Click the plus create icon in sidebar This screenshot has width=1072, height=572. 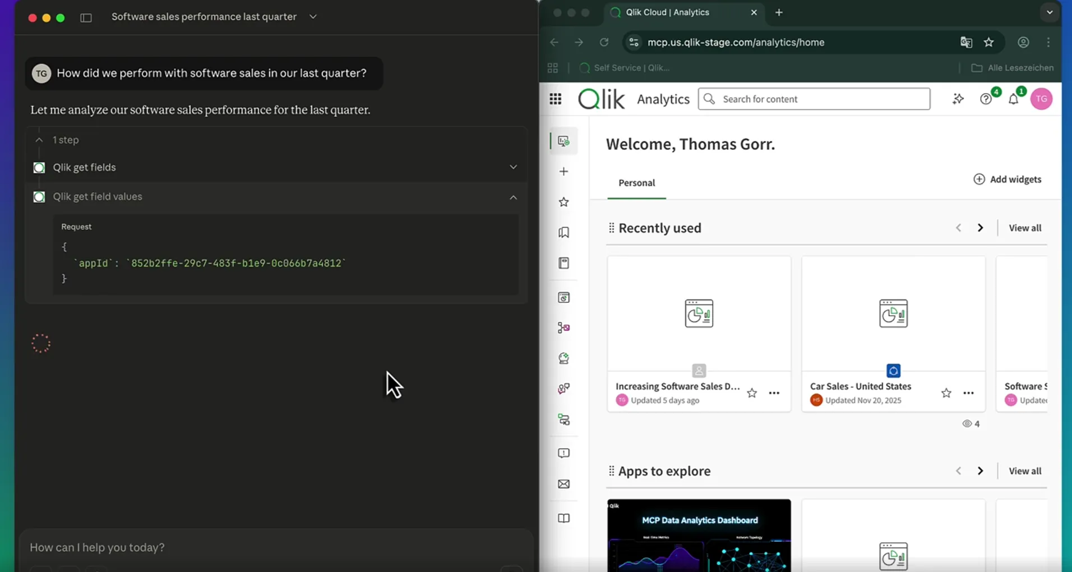pyautogui.click(x=564, y=172)
